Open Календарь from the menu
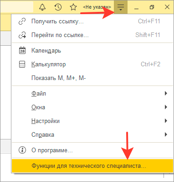 pos(92,50)
